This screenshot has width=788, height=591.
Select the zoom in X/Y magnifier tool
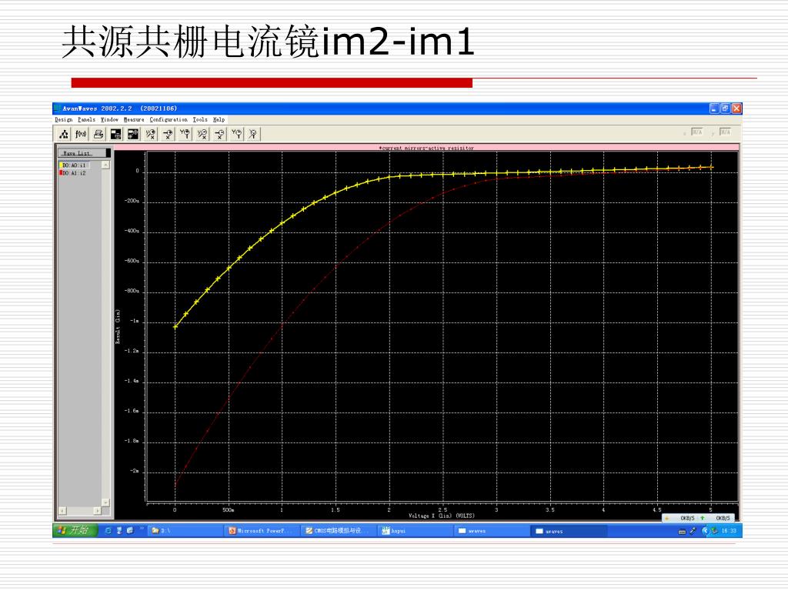tap(150, 134)
